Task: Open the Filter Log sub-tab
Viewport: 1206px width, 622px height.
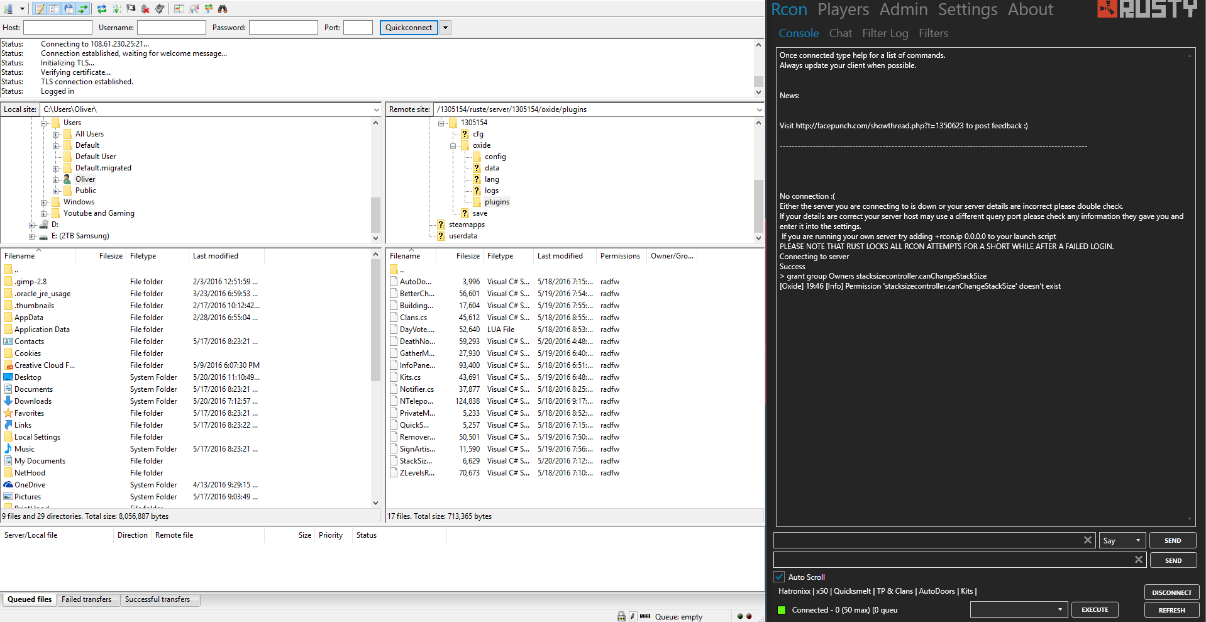Action: pos(885,33)
